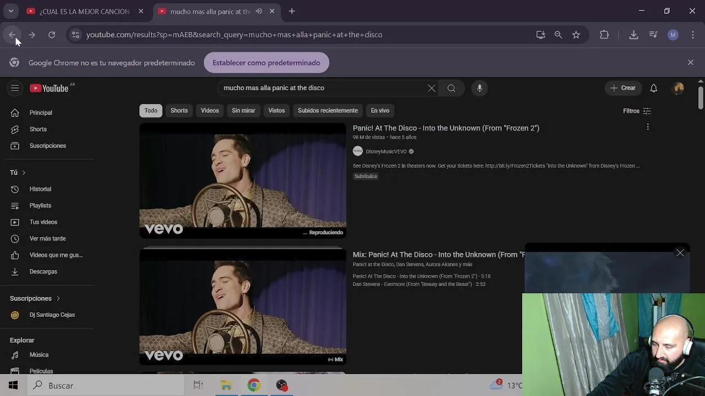The height and width of the screenshot is (396, 705).
Task: Open the tab search dropdown arrow
Action: point(10,11)
